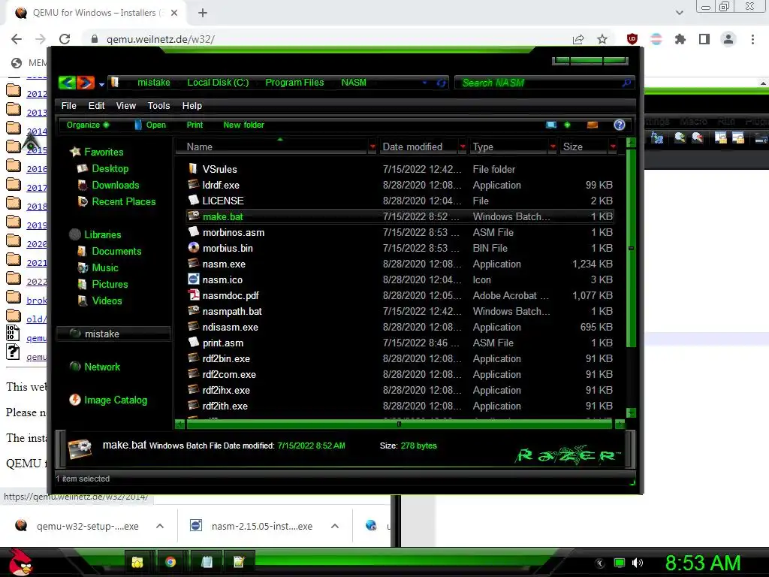
Task: Click the Chrome icon in taskbar
Action: [170, 562]
